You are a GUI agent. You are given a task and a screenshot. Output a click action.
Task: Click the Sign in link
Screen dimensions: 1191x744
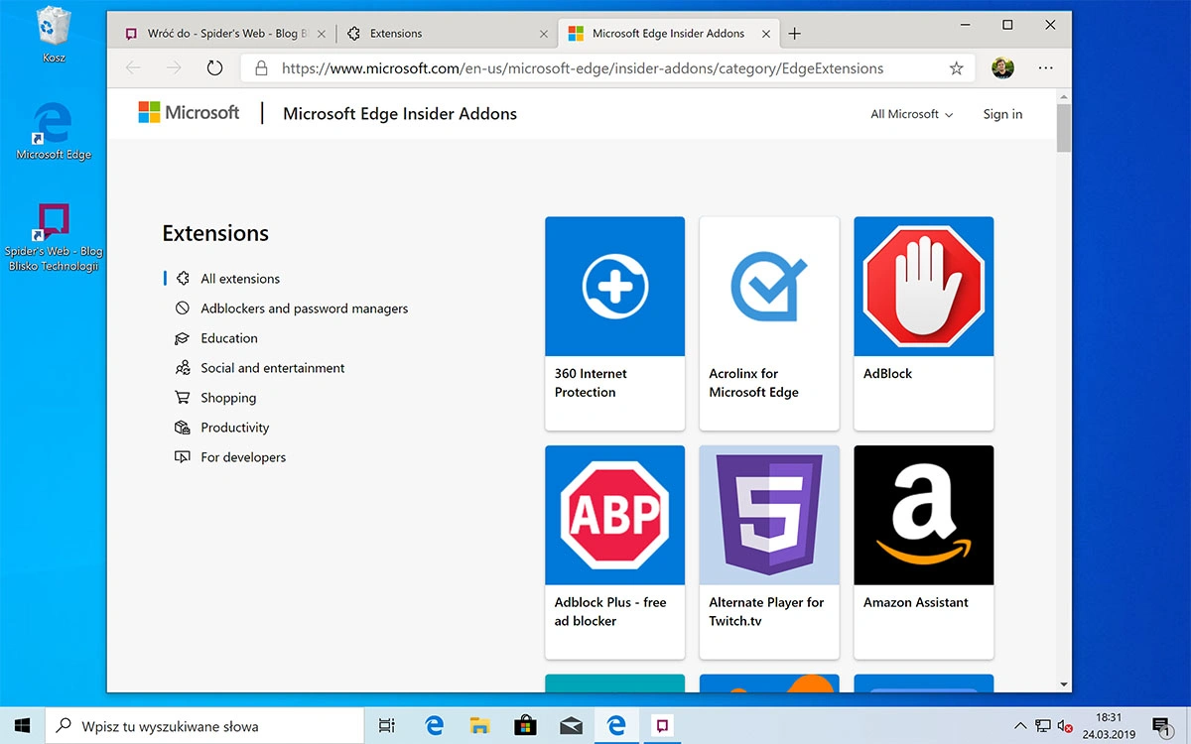(1002, 114)
